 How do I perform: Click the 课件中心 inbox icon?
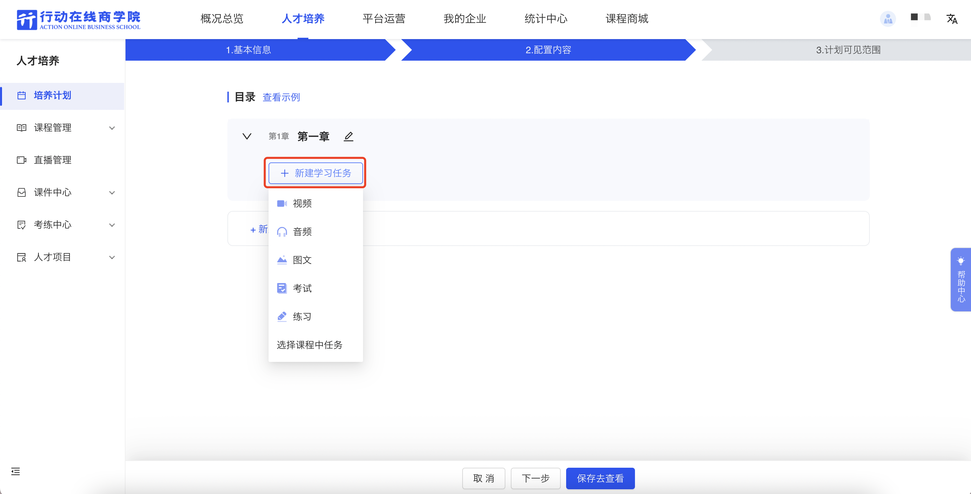22,193
